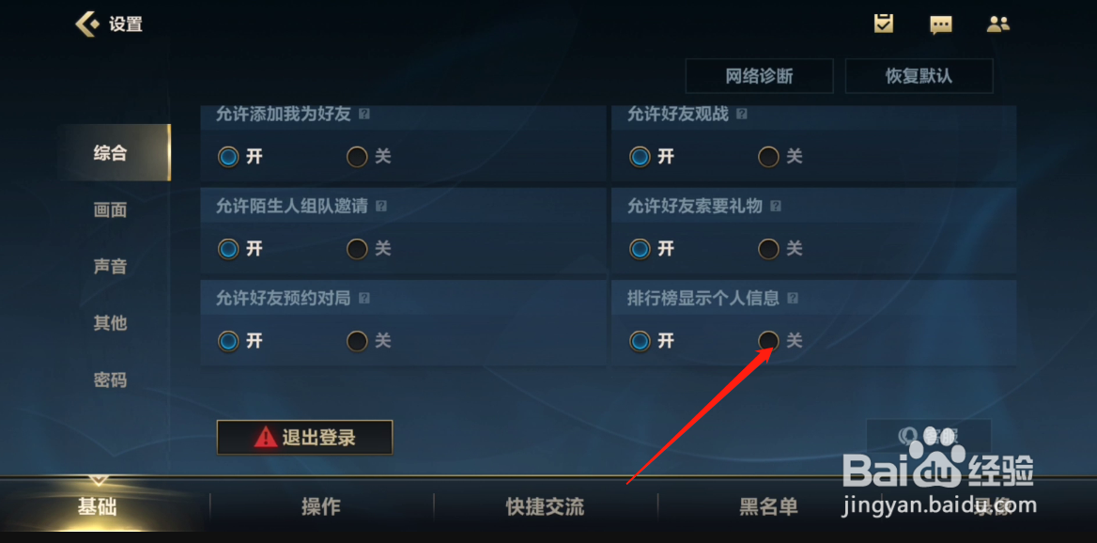Click help icon beside 允许陌生人组队邀请
Screen dimensions: 1097x543
point(381,207)
